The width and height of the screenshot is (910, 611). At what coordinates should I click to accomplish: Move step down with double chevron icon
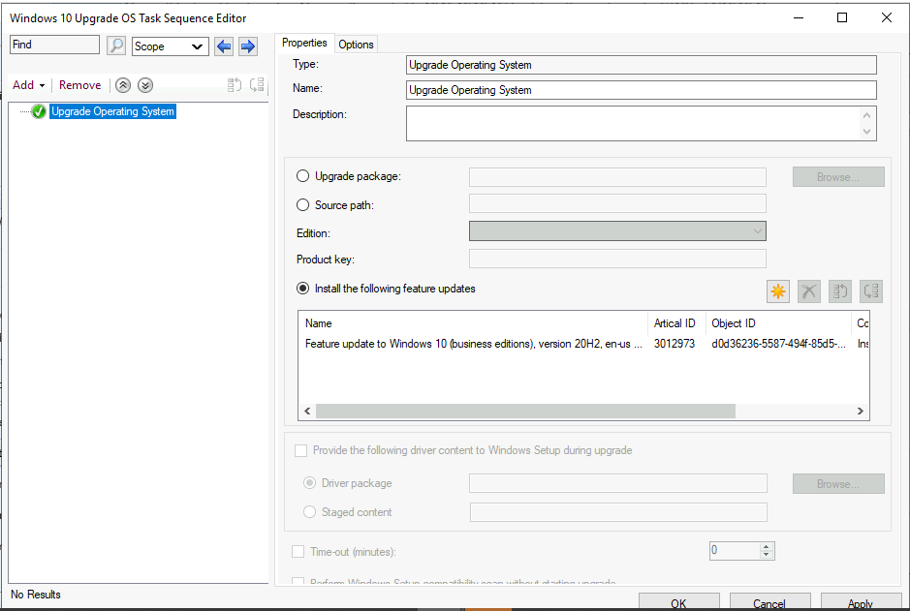pos(145,85)
